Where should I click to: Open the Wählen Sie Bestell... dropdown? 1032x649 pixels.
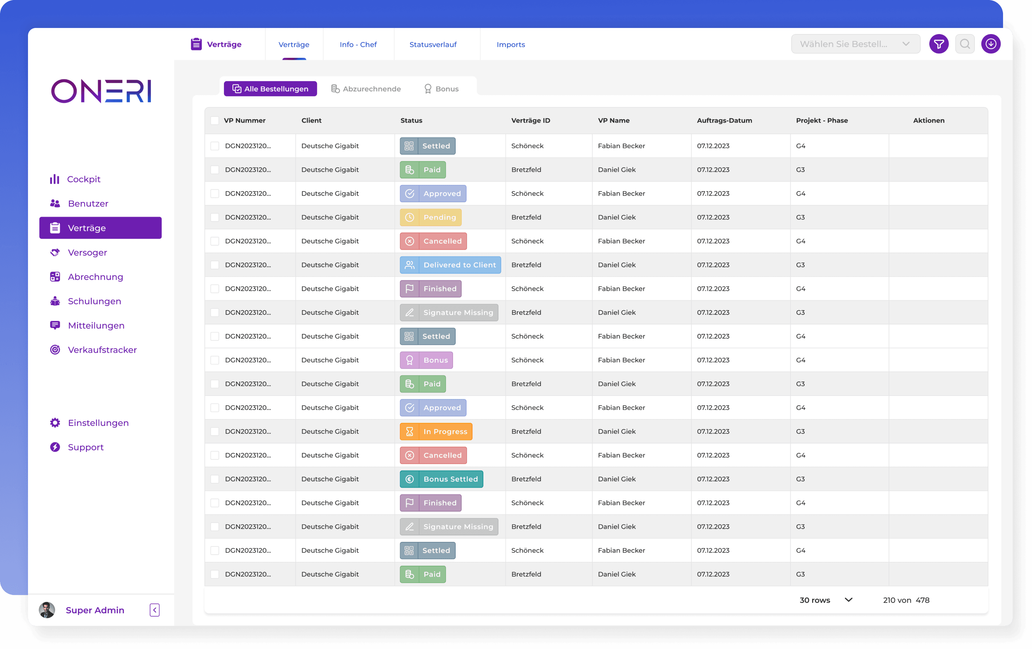click(x=855, y=44)
